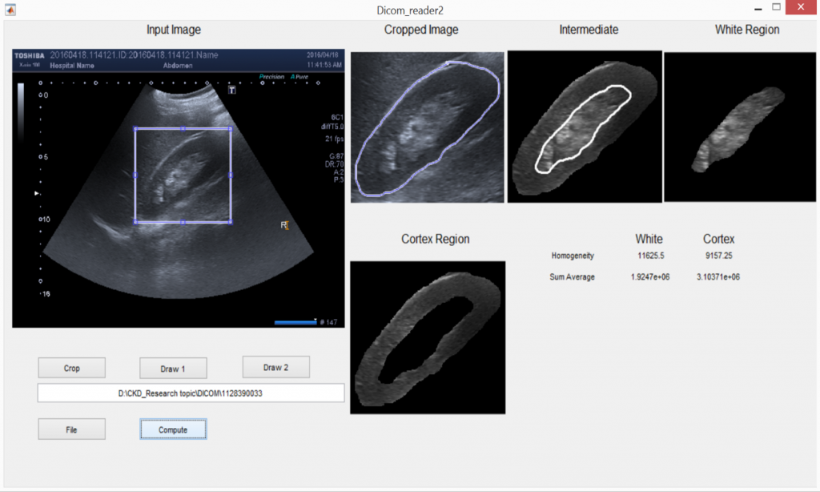Click the boxed T marker on the scan

(233, 91)
